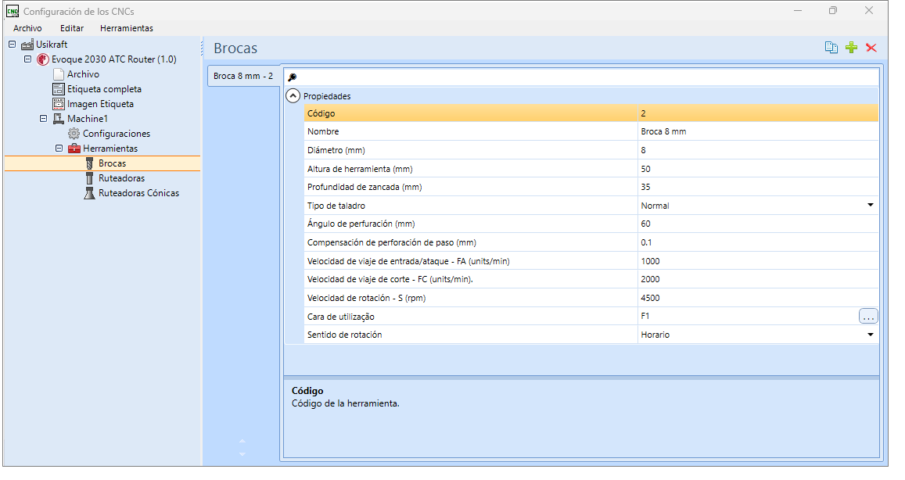905x480 pixels.
Task: Click the Ruteadoras Cónicas bit icon
Action: [x=89, y=193]
